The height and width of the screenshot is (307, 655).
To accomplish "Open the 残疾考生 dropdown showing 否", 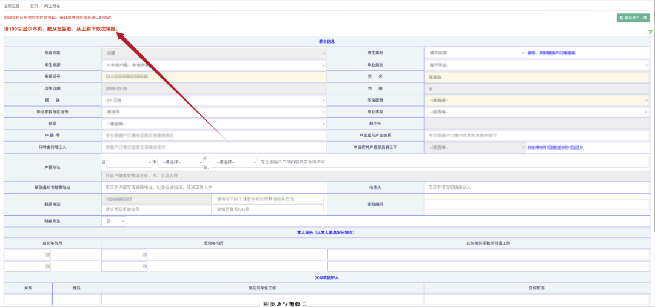I will [x=114, y=222].
